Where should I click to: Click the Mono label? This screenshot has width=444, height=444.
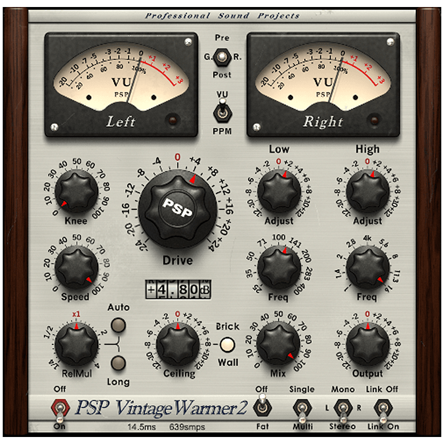[x=343, y=390]
